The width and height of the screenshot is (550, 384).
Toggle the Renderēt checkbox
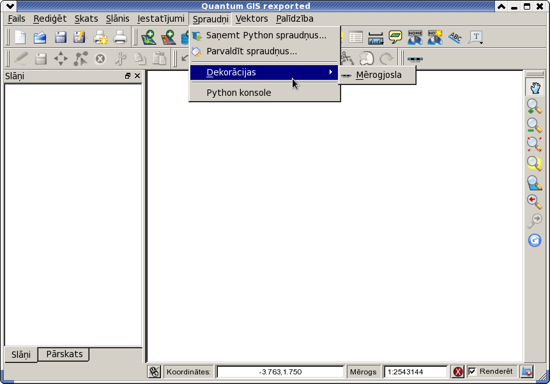(x=472, y=371)
